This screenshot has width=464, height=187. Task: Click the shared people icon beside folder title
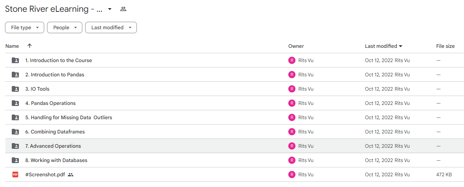[x=123, y=9]
